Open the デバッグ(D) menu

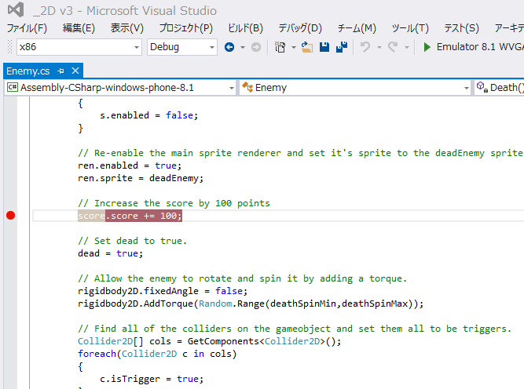coord(300,28)
